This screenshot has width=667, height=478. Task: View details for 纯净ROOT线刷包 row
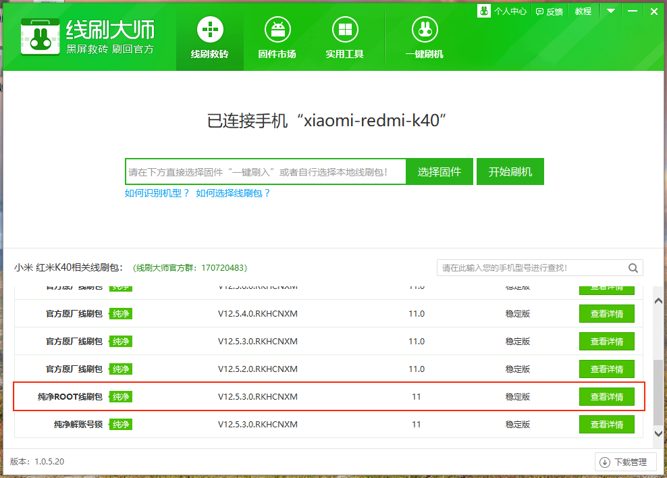click(x=606, y=397)
